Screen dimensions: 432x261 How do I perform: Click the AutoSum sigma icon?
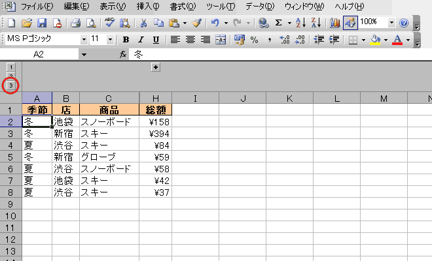coord(279,23)
